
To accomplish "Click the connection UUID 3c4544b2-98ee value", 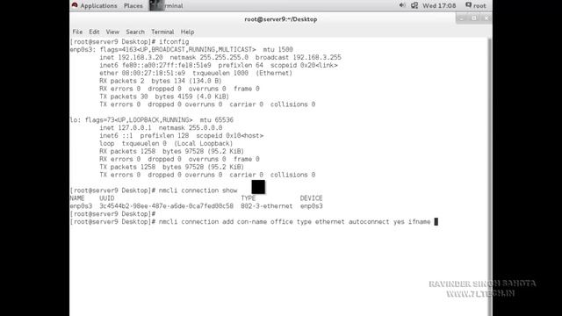I will point(166,206).
